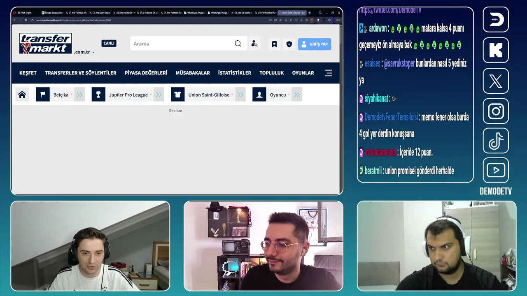The height and width of the screenshot is (296, 527).
Task: Click the bookmark star icon in the header
Action: 274,44
